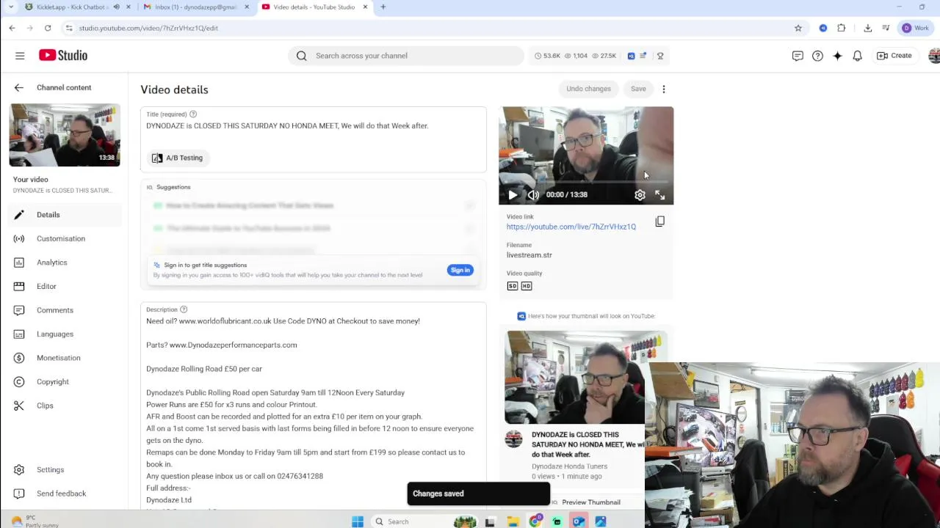Image resolution: width=940 pixels, height=528 pixels.
Task: Open the channel avatar account menu
Action: pyautogui.click(x=934, y=56)
